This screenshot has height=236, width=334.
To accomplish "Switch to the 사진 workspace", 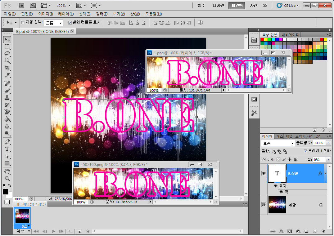I will 254,6.
